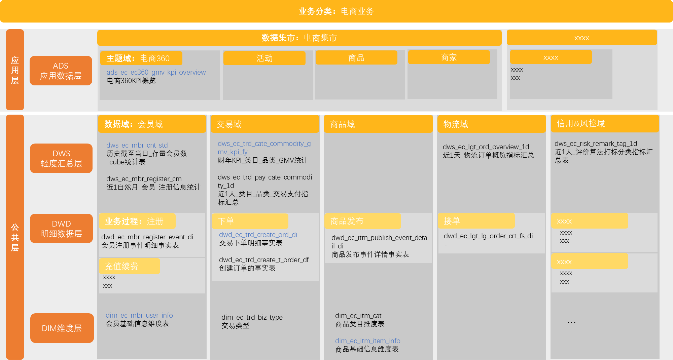Click dws_ec_trd_pay_cate_commodity_1d table name
The image size is (673, 360).
265,181
